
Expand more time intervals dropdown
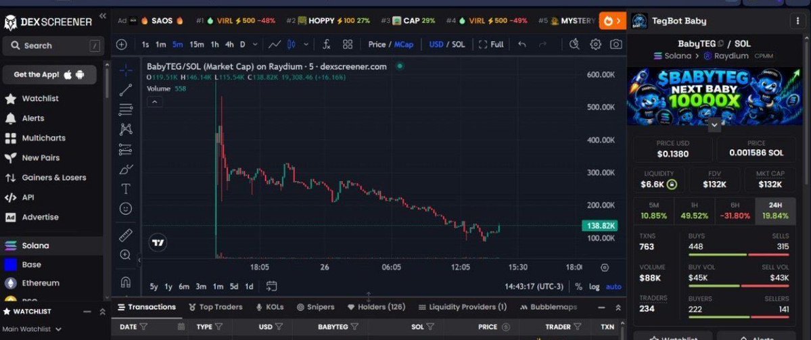255,45
